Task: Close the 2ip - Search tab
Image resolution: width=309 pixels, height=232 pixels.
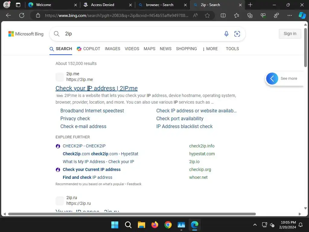Action: pos(240,5)
